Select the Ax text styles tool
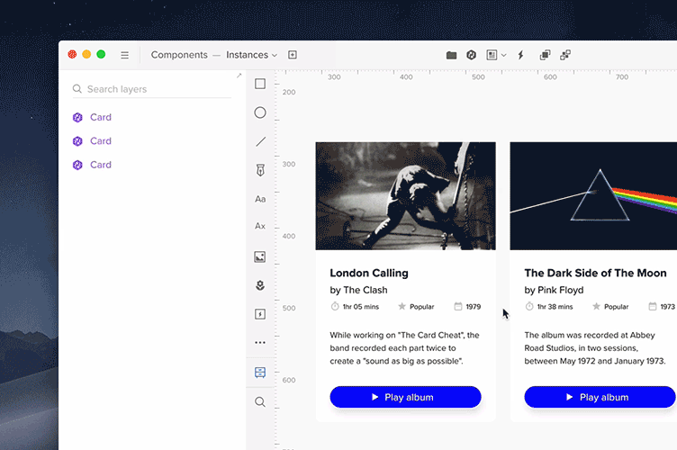The image size is (677, 450). pos(260,226)
